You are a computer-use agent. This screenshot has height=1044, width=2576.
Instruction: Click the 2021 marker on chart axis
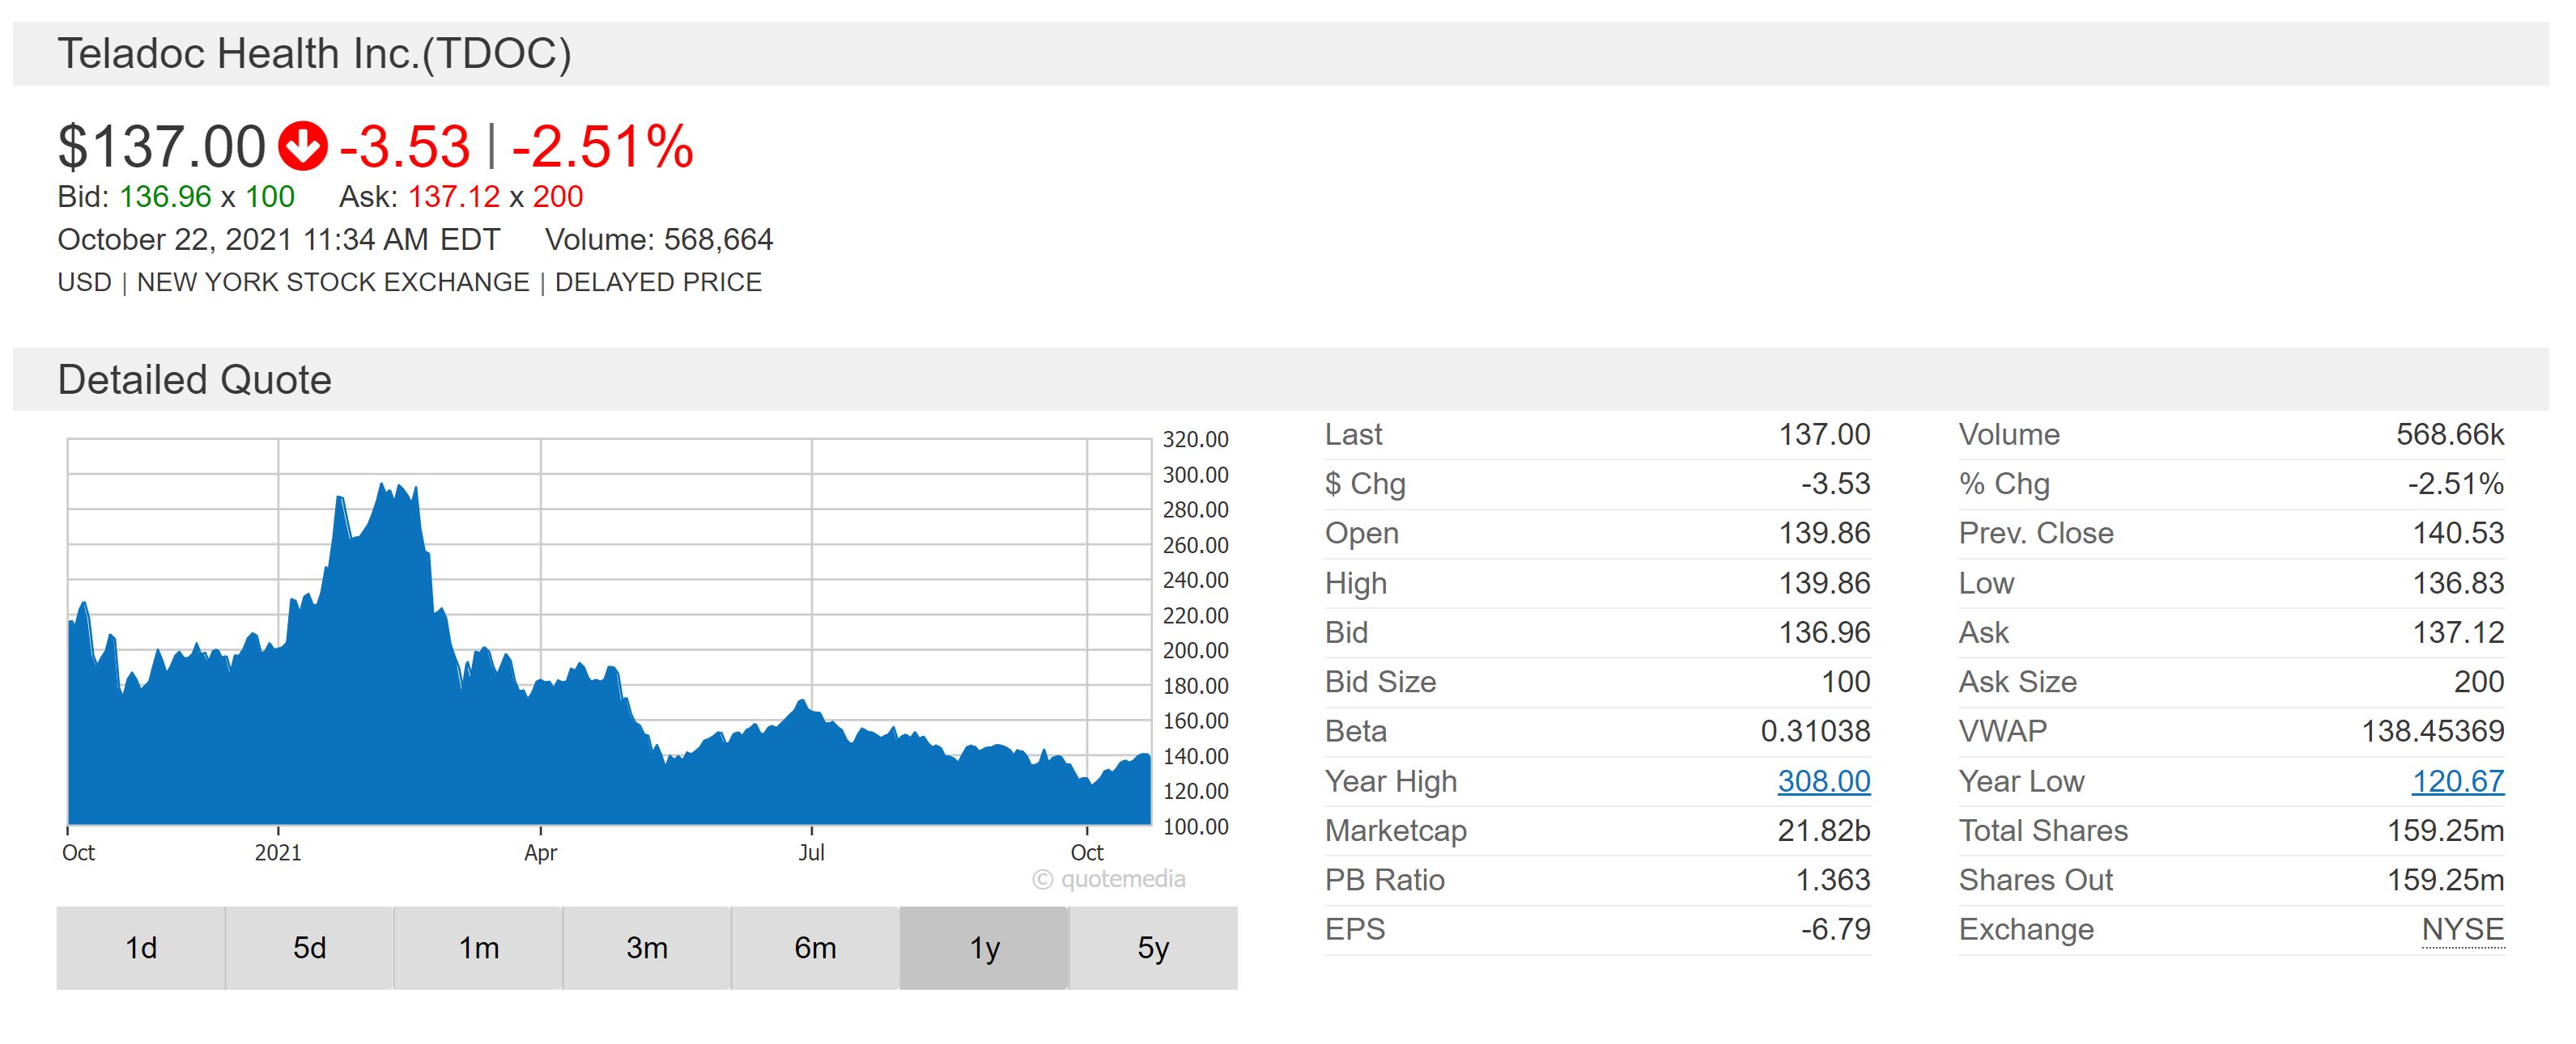tap(278, 852)
